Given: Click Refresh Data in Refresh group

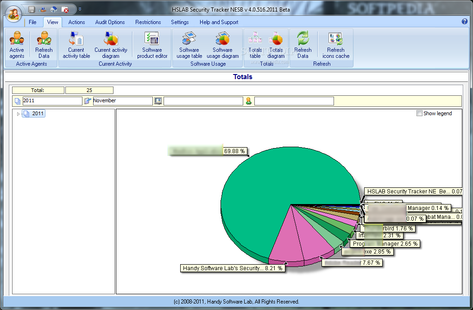Looking at the screenshot, I should [x=303, y=45].
